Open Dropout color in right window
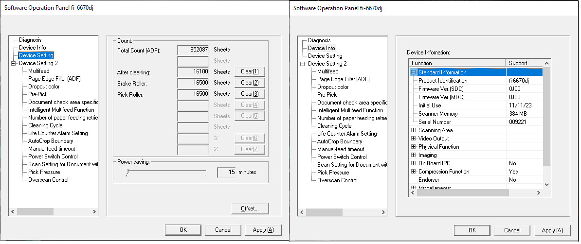 pyautogui.click(x=333, y=87)
